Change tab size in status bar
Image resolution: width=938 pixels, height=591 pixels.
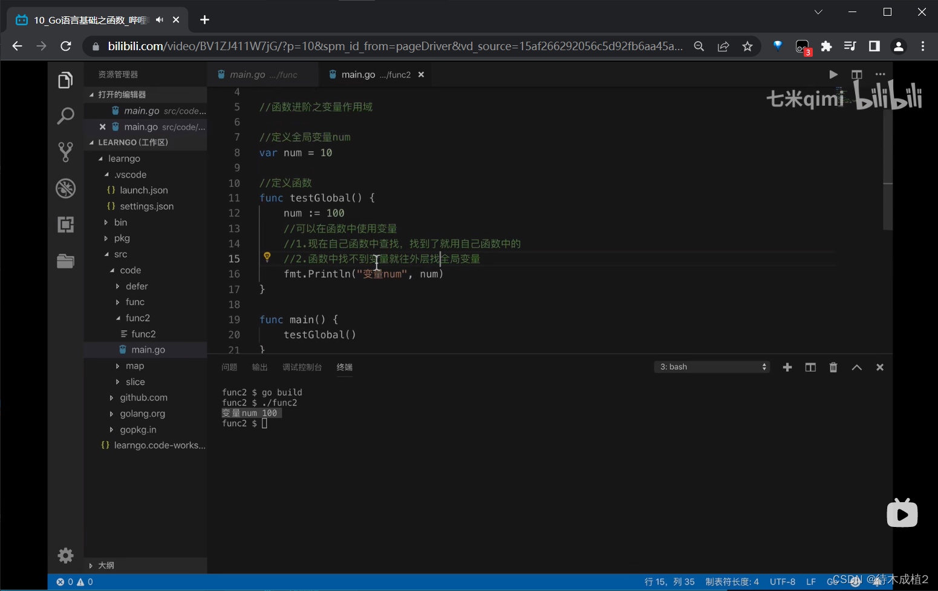point(732,582)
